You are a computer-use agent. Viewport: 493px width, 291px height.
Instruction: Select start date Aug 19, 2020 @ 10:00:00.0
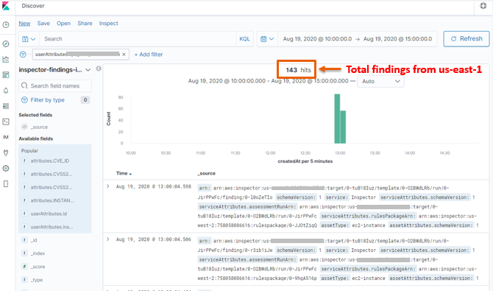(317, 39)
